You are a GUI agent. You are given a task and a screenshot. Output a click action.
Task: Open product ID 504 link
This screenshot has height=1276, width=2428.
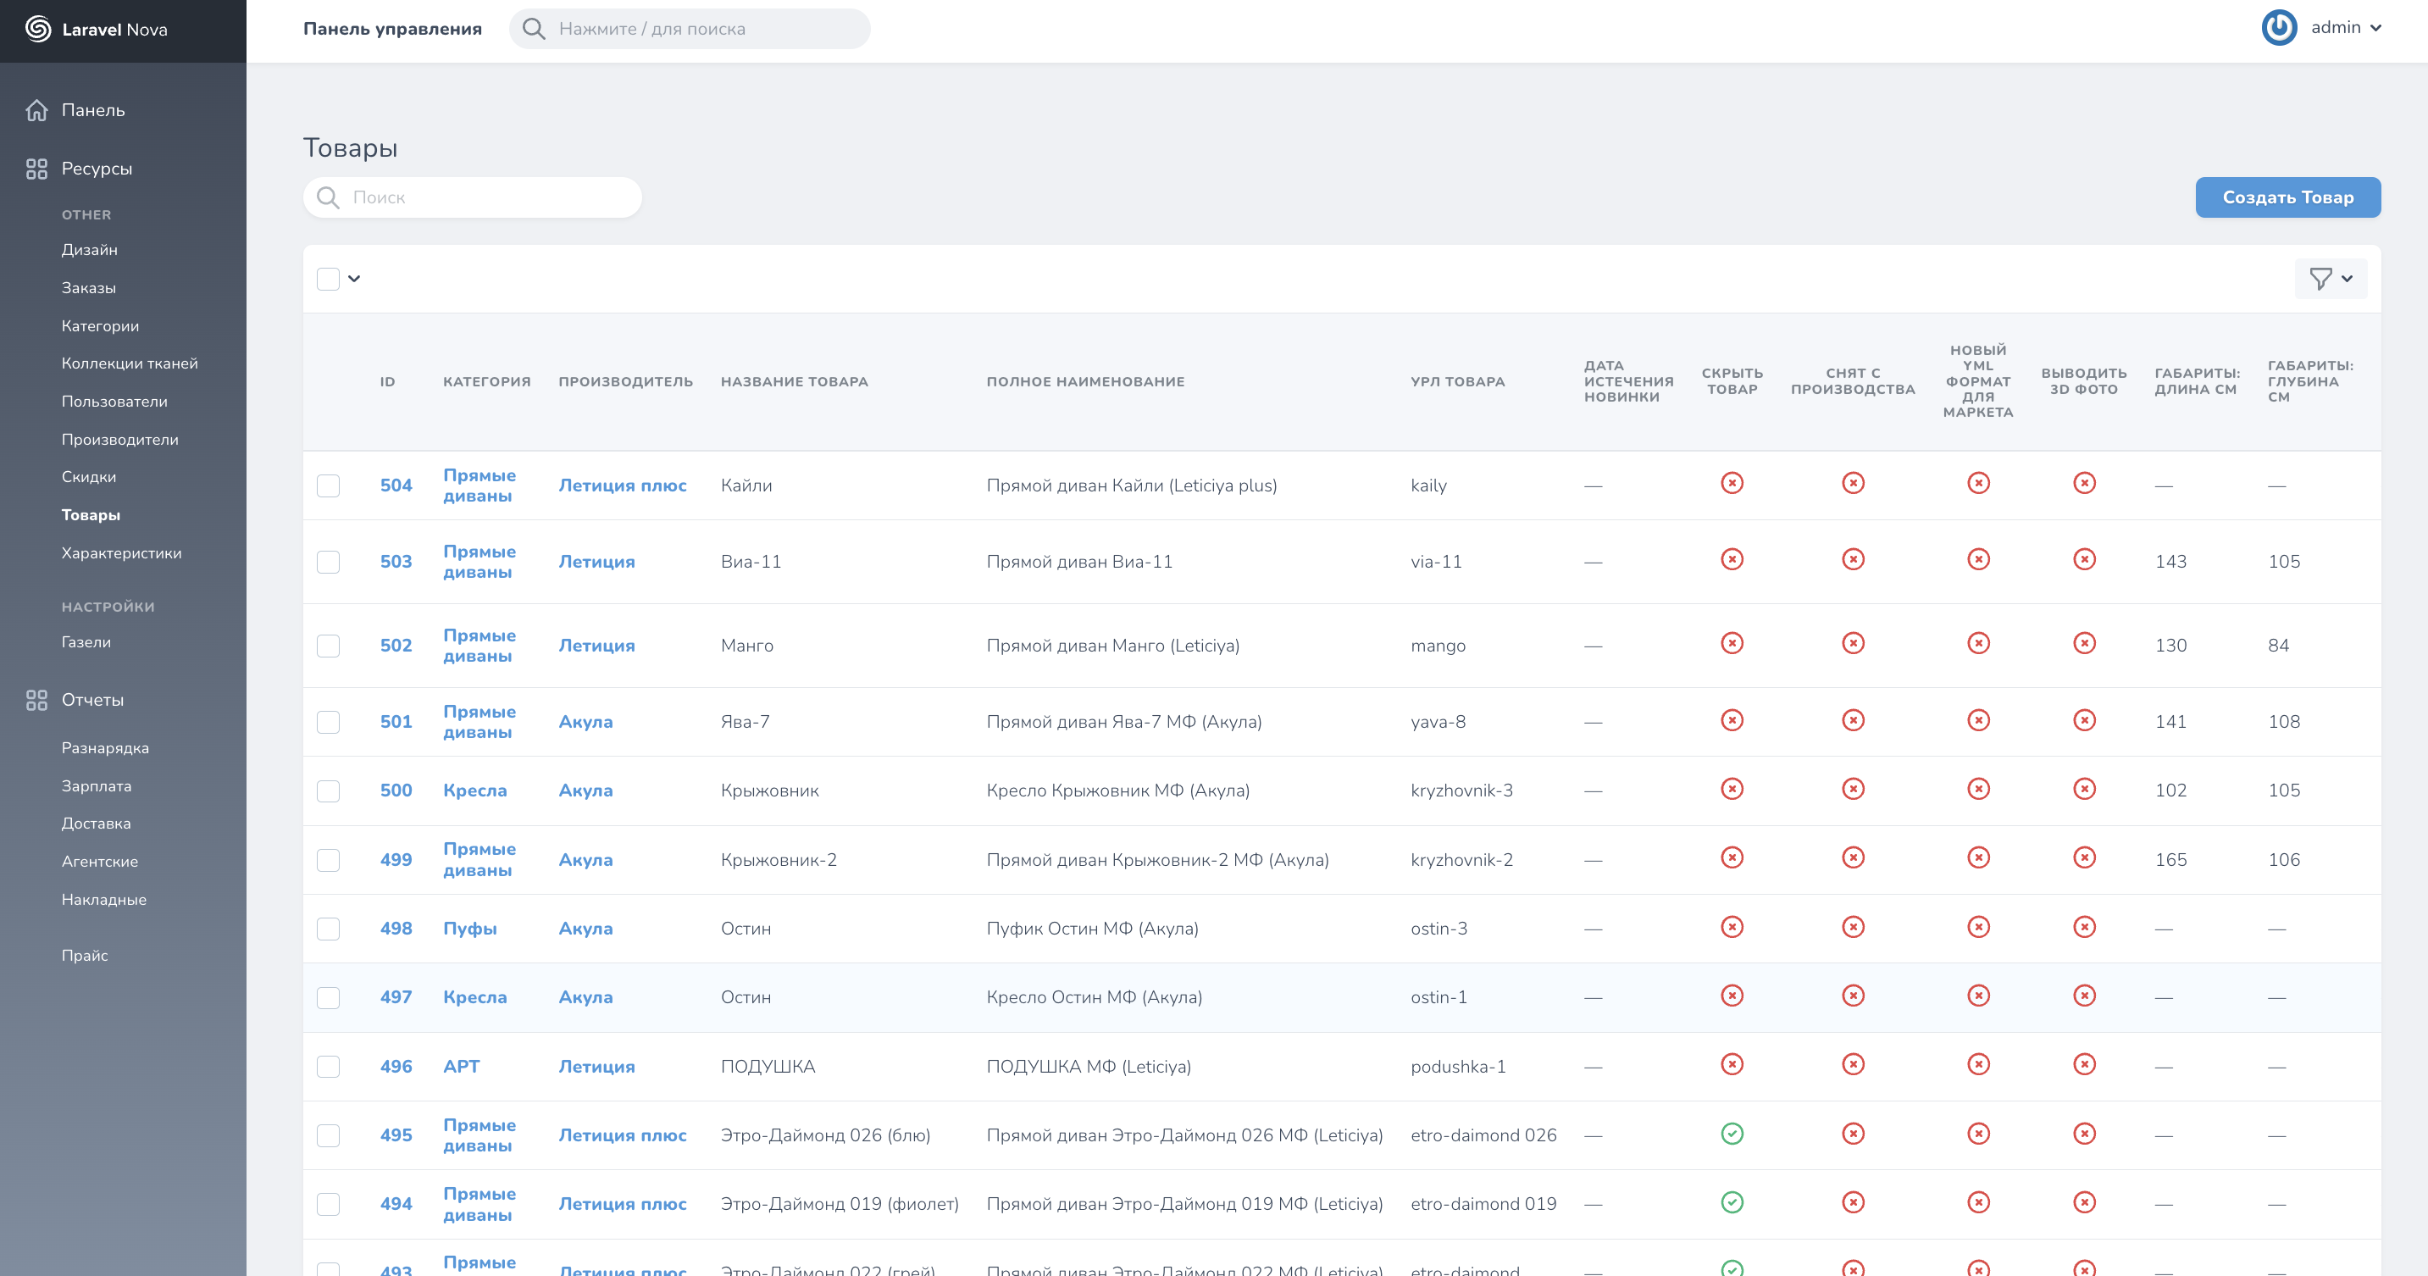coord(396,485)
